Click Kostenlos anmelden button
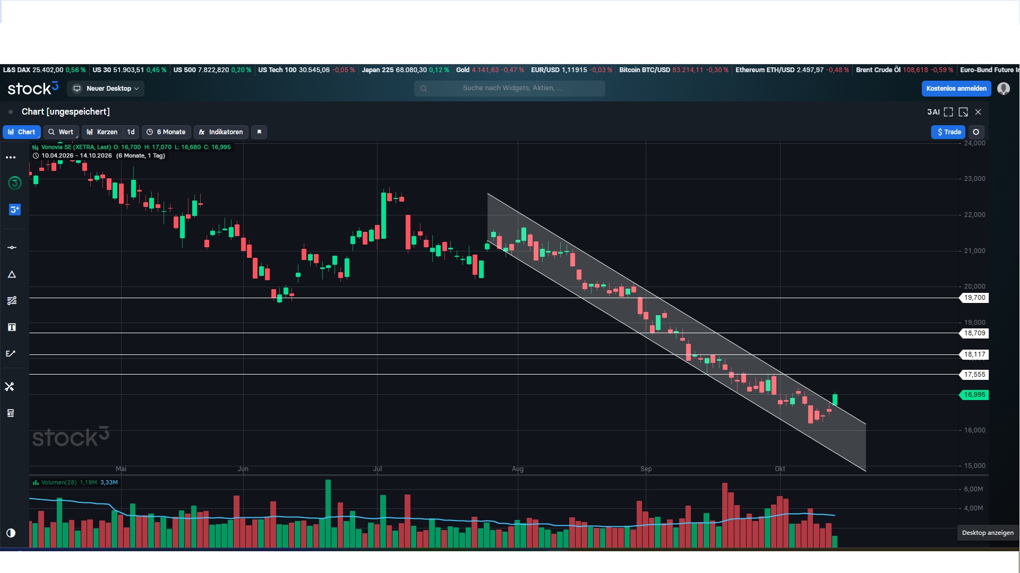The width and height of the screenshot is (1020, 573). [956, 89]
